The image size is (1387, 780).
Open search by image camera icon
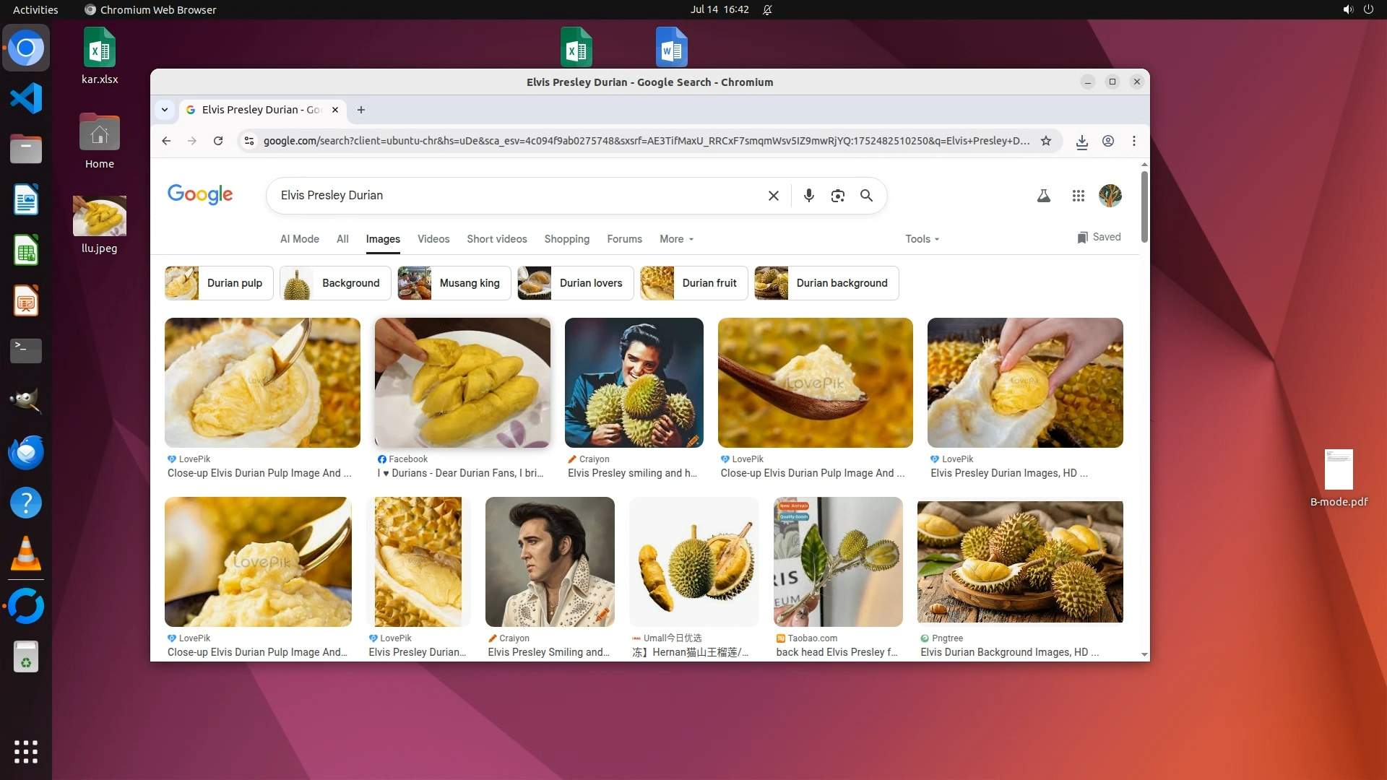coord(837,196)
